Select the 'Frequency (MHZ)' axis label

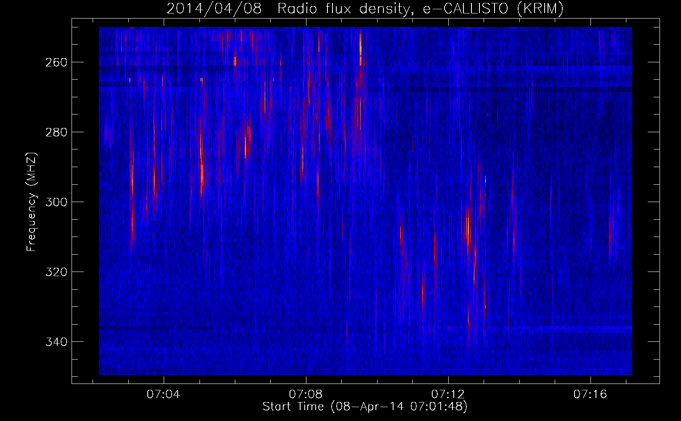point(32,202)
